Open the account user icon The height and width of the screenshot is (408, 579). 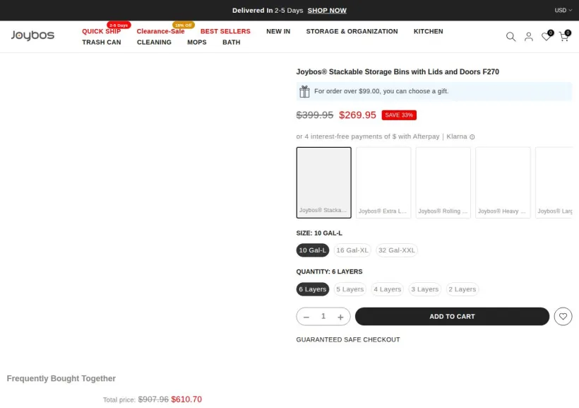528,37
